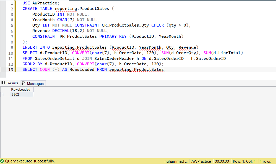The height and width of the screenshot is (164, 276).
Task: Click 'SUM(d.OrderQty)' on line 10
Action: coord(180,53)
